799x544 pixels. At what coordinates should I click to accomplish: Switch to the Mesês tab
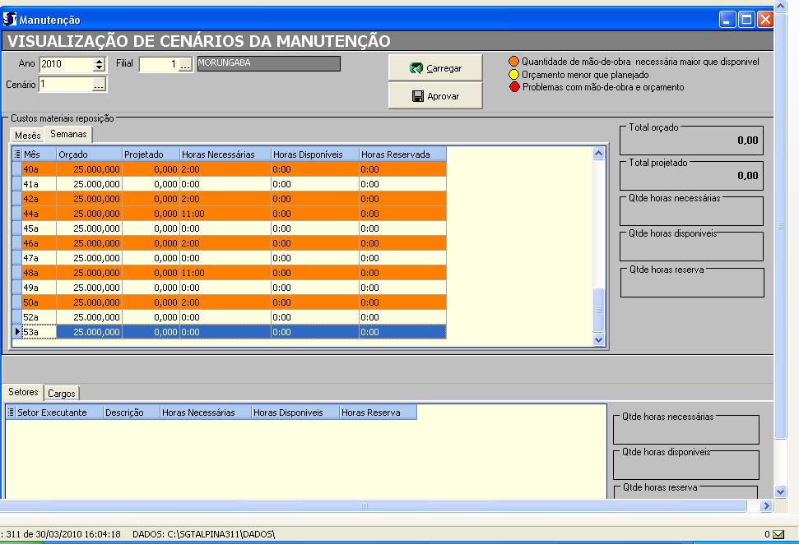pos(27,135)
